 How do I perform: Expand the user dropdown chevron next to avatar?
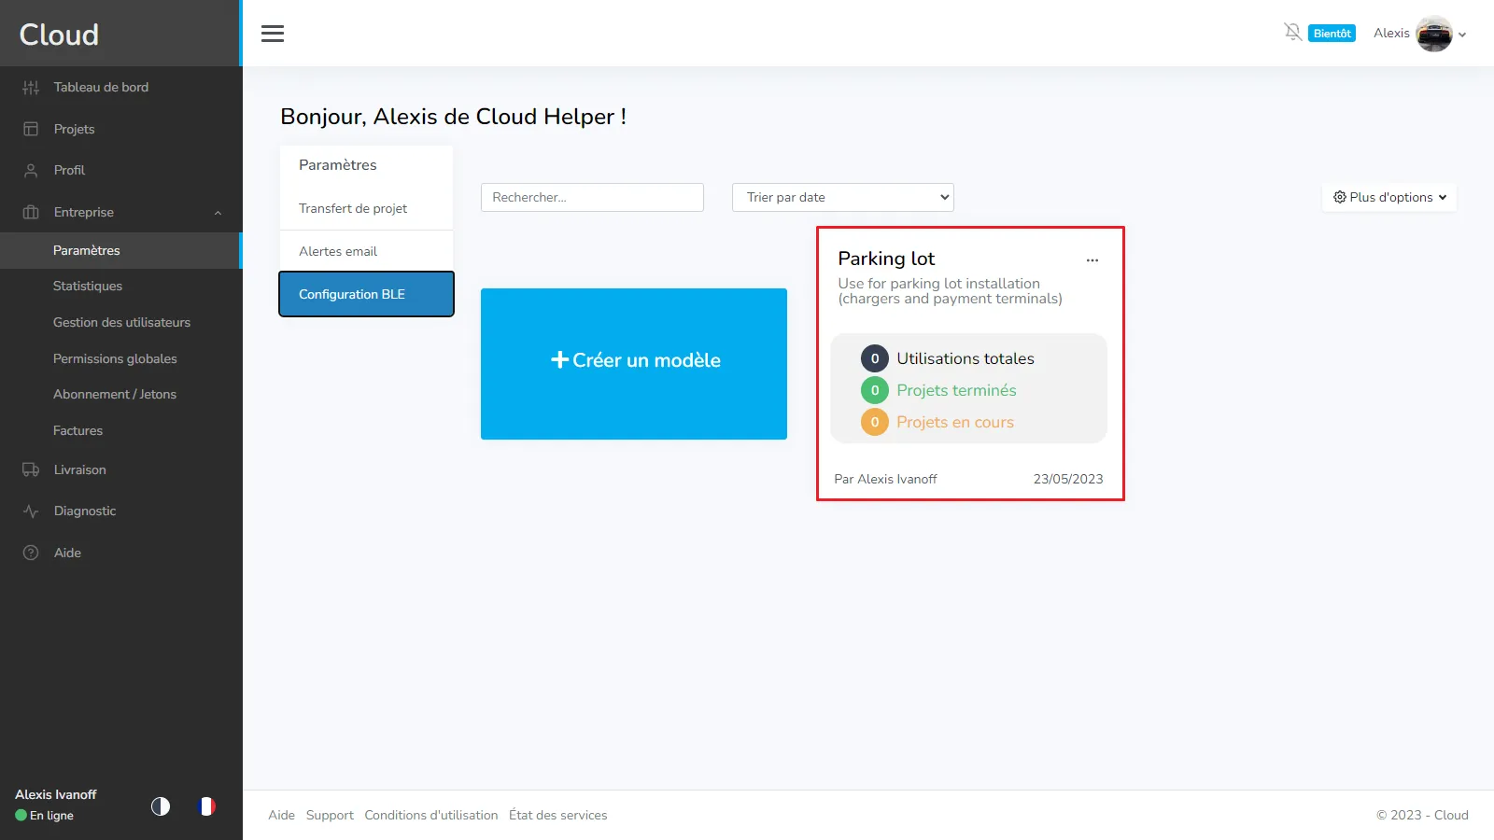1462,35
